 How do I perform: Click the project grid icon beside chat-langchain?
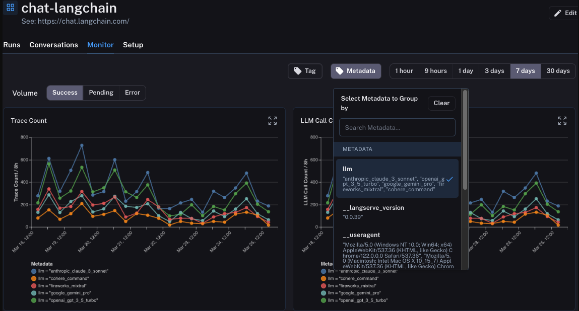[11, 8]
